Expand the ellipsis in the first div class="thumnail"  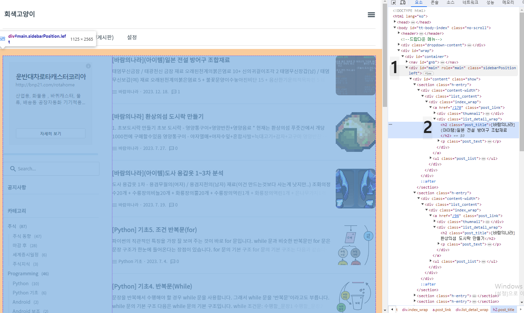click(488, 113)
